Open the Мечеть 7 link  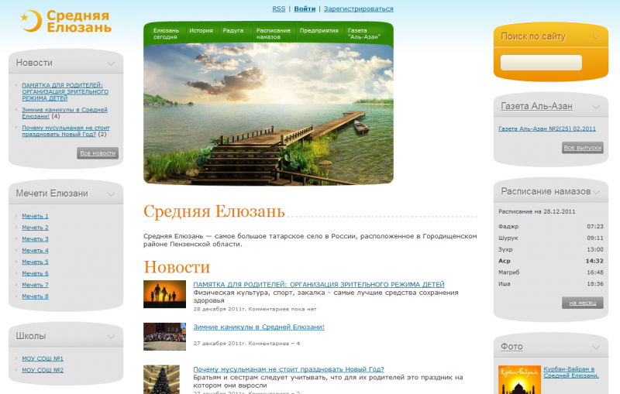35,285
